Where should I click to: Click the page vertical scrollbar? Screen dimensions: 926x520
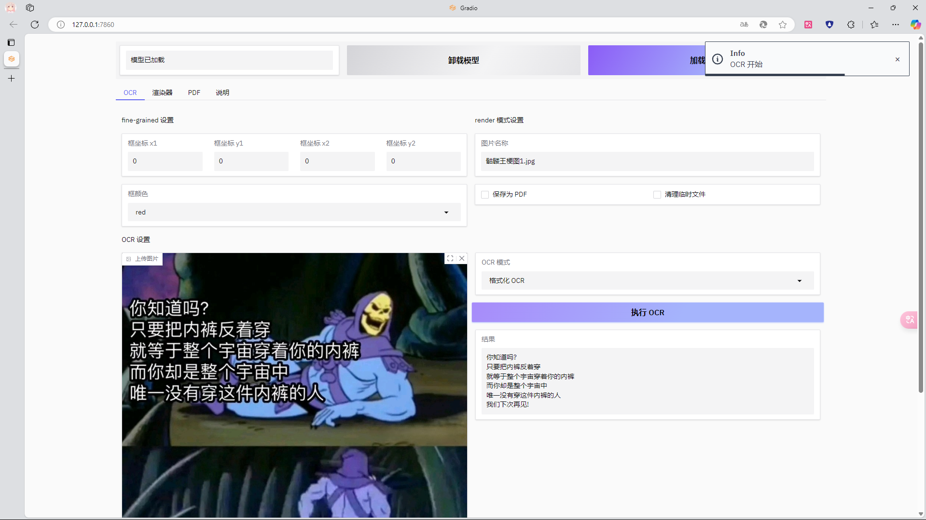[x=921, y=217]
